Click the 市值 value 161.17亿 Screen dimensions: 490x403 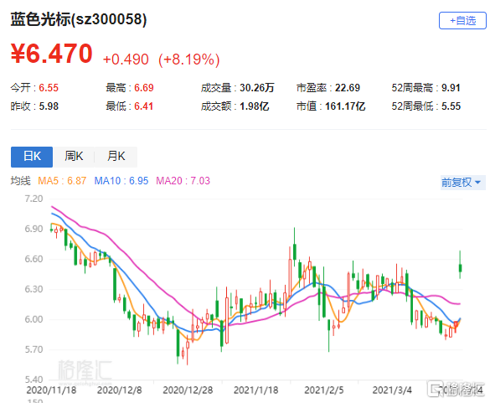point(345,106)
